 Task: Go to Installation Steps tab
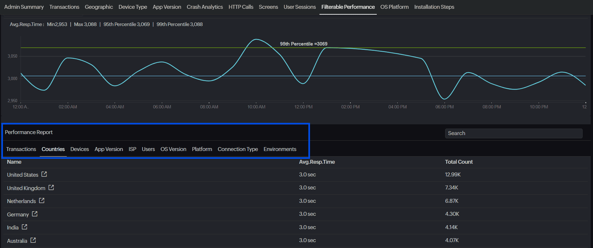coord(434,7)
